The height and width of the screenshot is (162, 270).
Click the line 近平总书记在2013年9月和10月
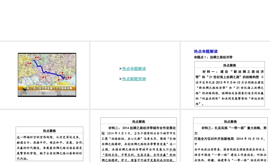tap(230, 82)
